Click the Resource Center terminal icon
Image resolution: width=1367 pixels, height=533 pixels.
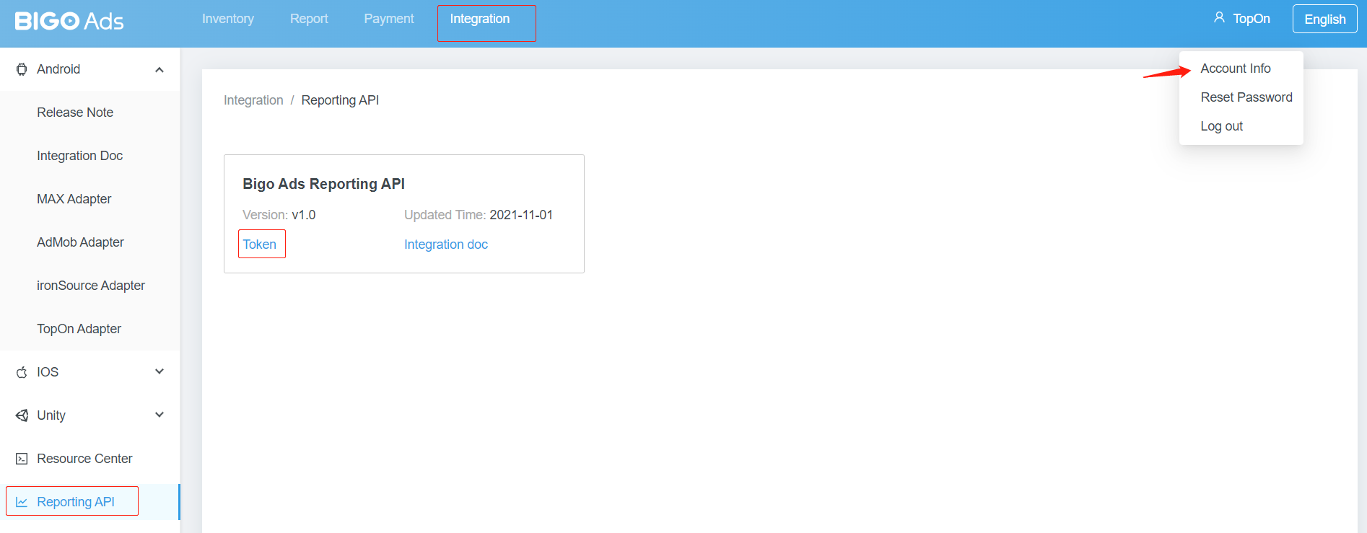22,459
